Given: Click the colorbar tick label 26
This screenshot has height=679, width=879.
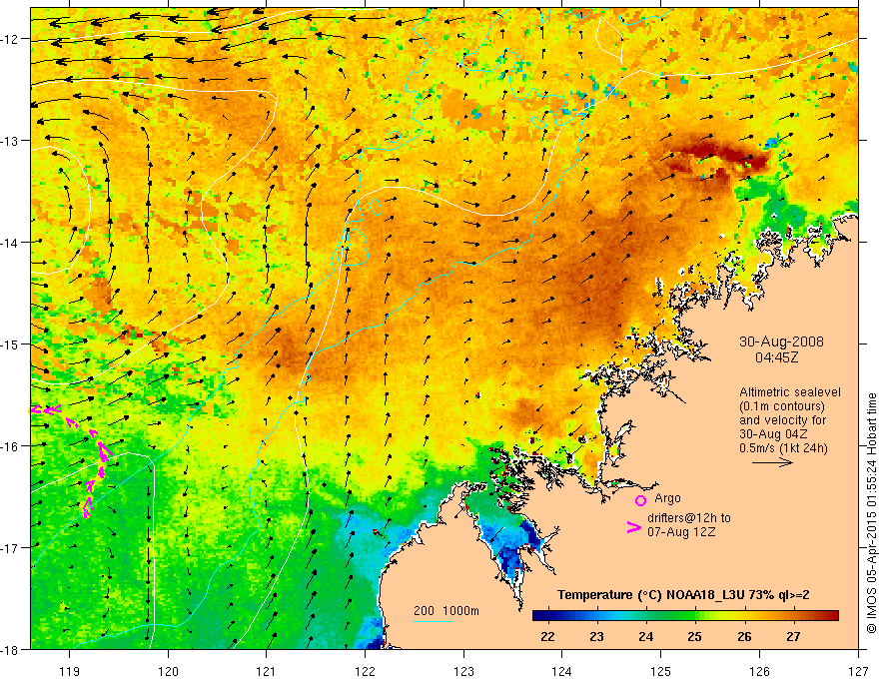Looking at the screenshot, I should tap(744, 636).
